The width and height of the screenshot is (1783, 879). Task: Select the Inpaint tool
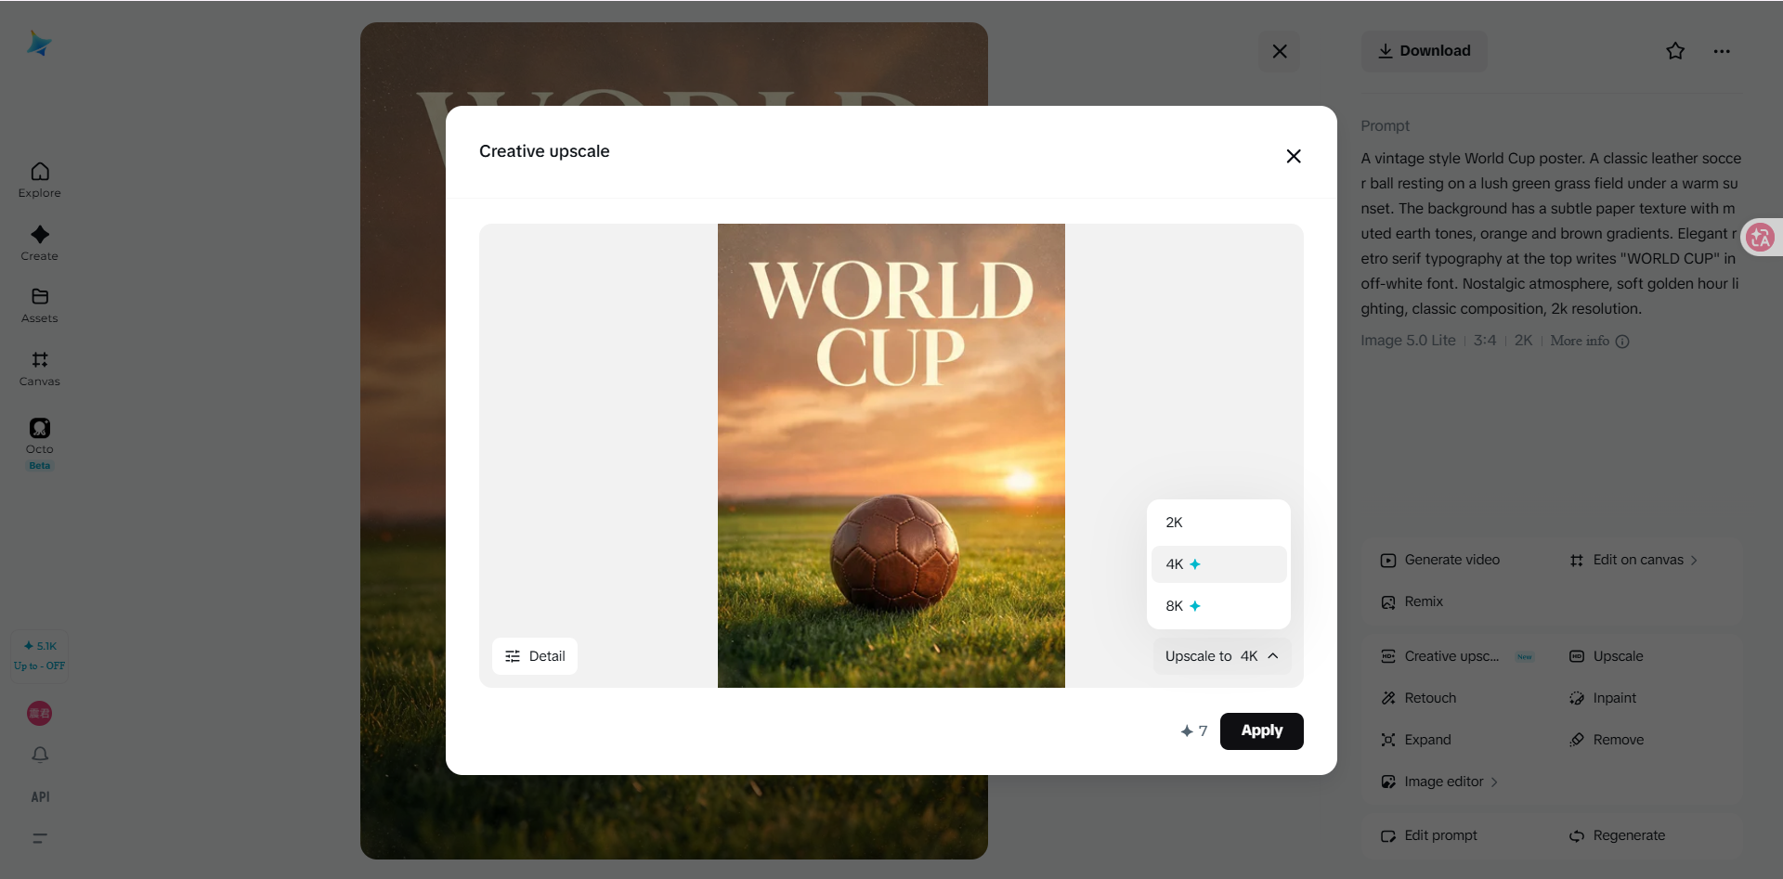point(1603,698)
